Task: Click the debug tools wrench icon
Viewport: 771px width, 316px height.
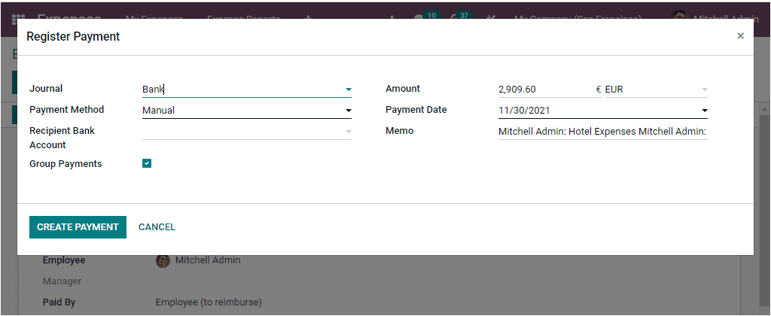Action: pos(491,18)
